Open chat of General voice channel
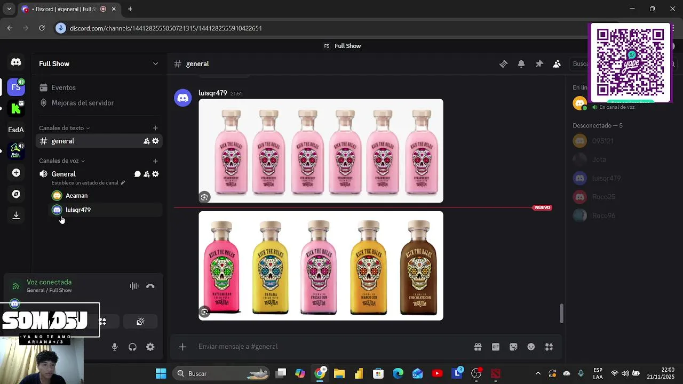683x384 pixels. coord(137,174)
